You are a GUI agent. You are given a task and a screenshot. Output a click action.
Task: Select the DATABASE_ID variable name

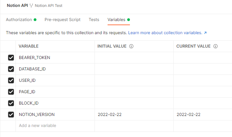(x=32, y=69)
